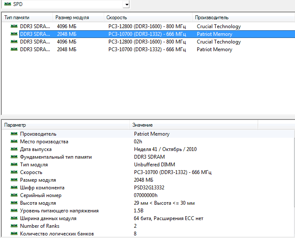Viewport: 295px width, 238px height.
Task: Click icon beside Скорость parameter in details
Action: click(x=14, y=172)
